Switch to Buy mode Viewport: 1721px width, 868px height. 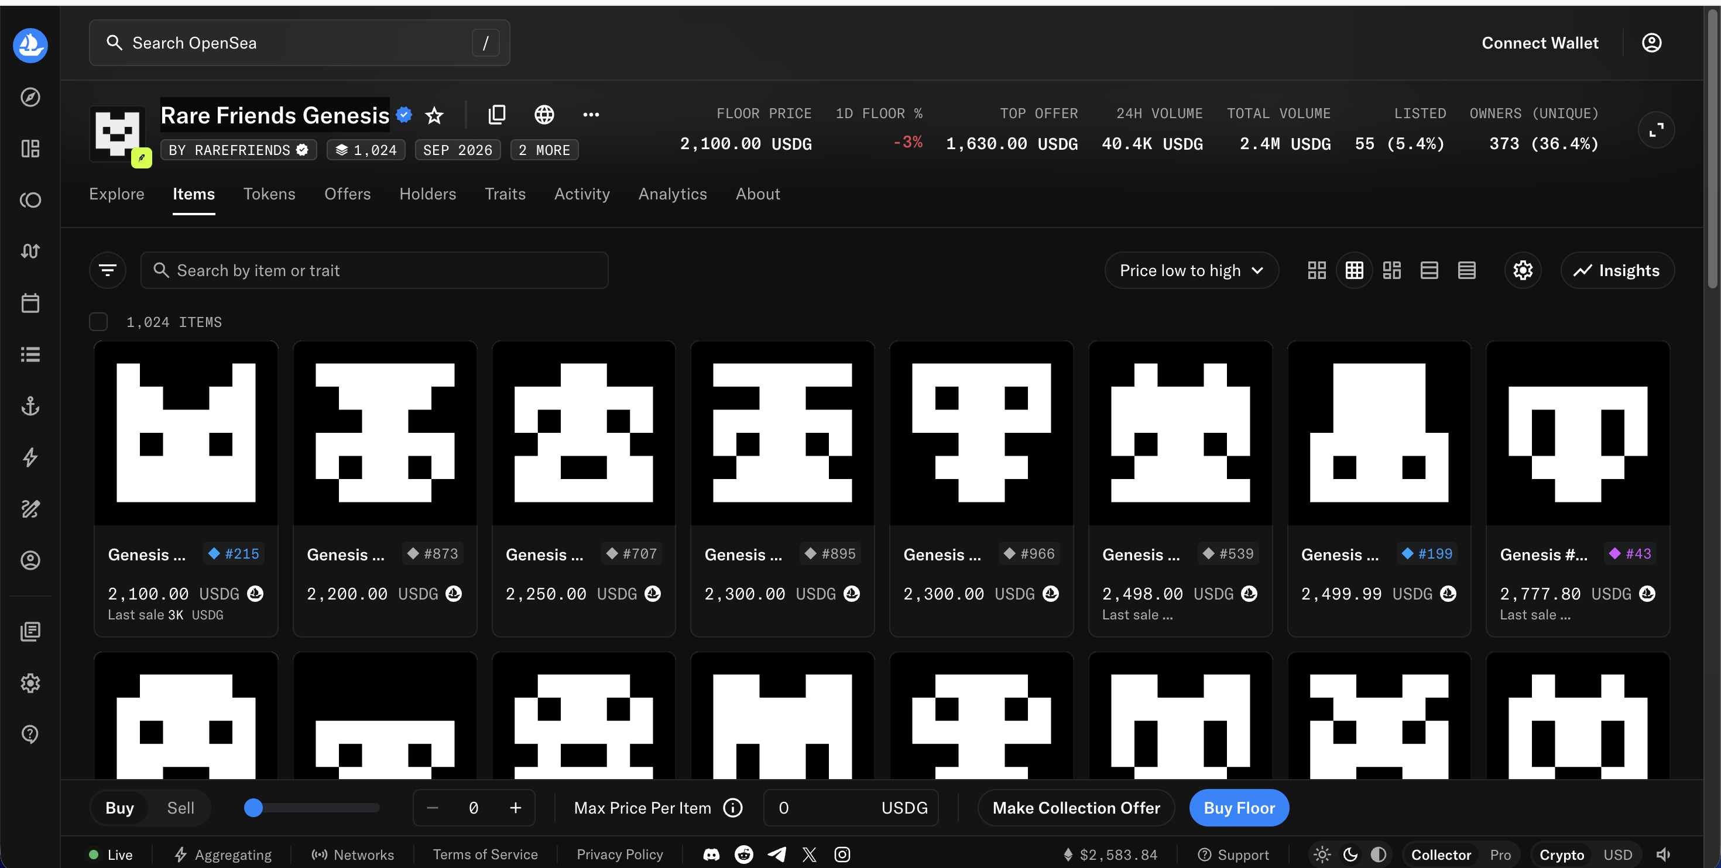click(x=119, y=808)
